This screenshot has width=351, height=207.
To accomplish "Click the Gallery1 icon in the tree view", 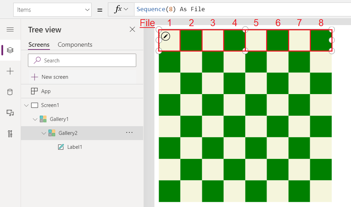I will pyautogui.click(x=44, y=119).
